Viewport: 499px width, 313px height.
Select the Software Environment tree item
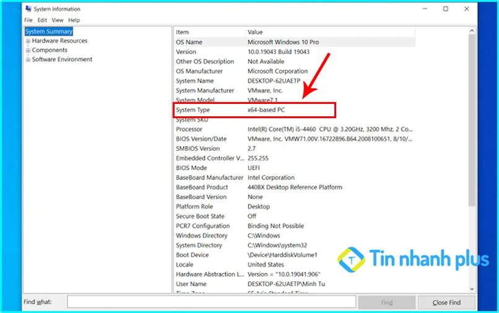click(x=62, y=59)
